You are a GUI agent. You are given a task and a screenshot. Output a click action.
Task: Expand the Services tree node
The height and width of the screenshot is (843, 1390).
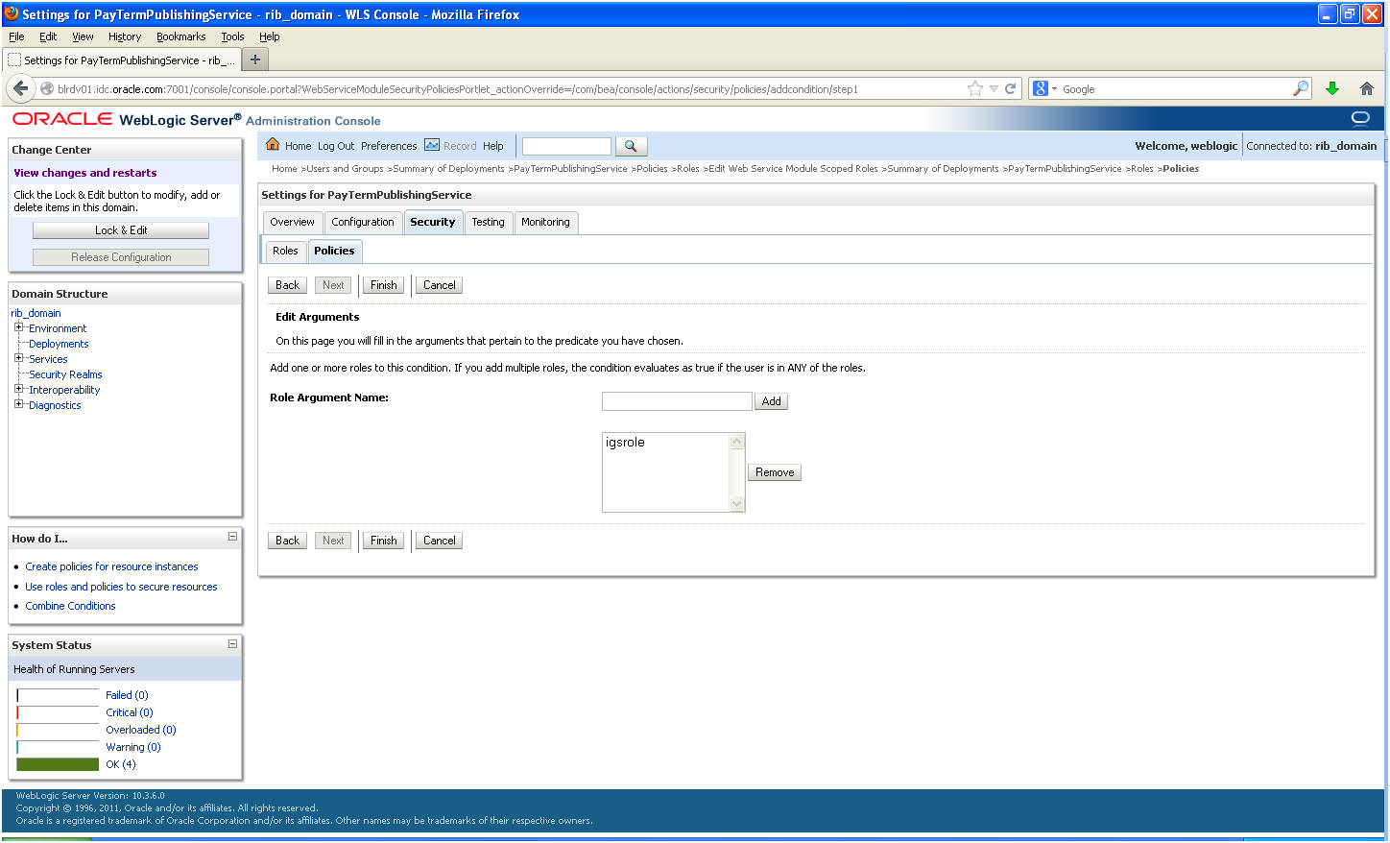(18, 358)
